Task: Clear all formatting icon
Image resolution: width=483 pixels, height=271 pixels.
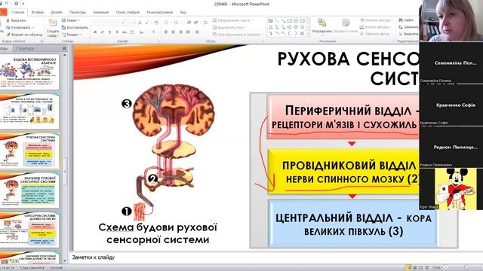Action: 156,23
